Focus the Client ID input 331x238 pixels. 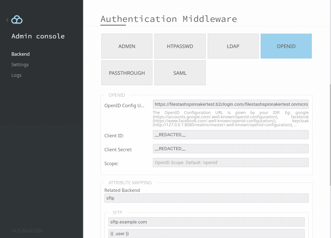(231, 135)
